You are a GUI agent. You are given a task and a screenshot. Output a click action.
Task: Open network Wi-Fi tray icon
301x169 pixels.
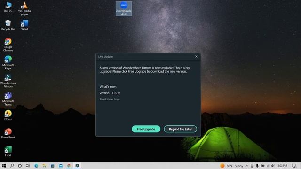coord(268,166)
